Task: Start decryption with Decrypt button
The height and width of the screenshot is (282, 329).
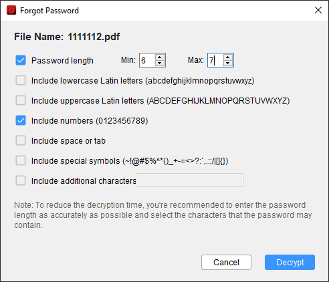Action: coord(290,263)
